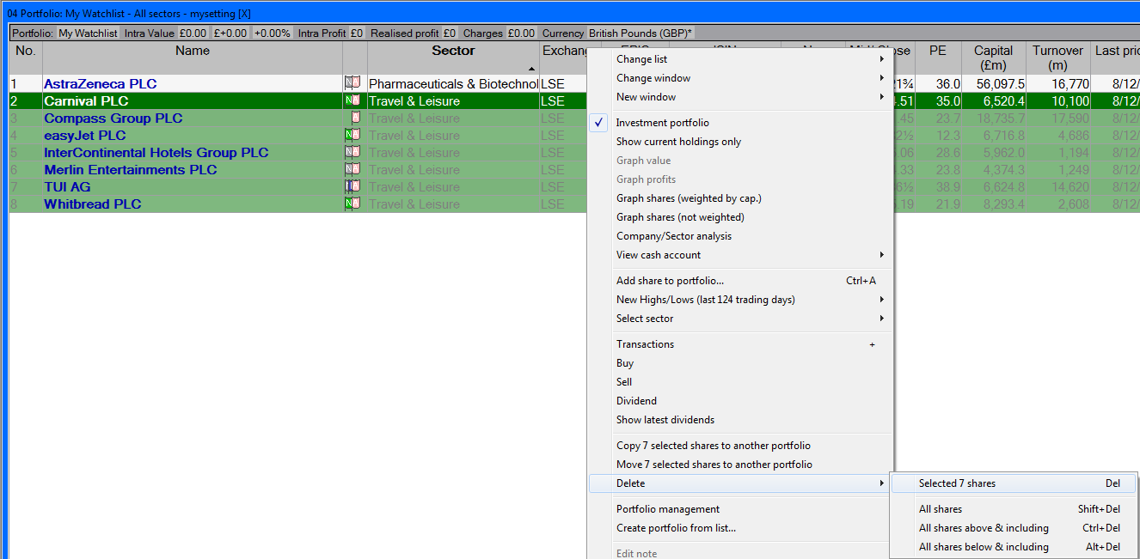The width and height of the screenshot is (1140, 559).
Task: Click the AstraZeneca PLC name link
Action: pyautogui.click(x=100, y=83)
